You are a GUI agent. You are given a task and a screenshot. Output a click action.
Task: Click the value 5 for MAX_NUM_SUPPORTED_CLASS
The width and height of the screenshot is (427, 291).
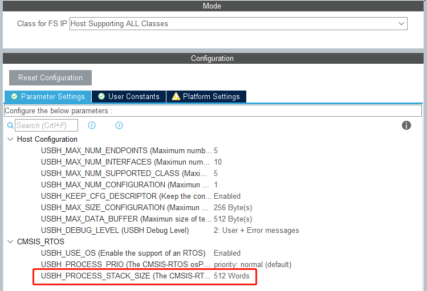tap(215, 174)
